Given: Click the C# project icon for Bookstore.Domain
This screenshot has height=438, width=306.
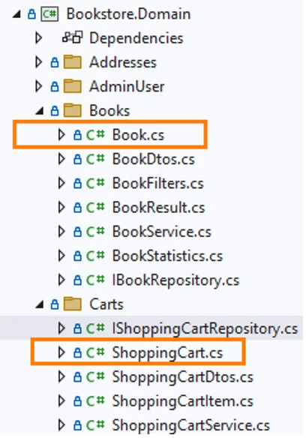Looking at the screenshot, I should (x=49, y=14).
